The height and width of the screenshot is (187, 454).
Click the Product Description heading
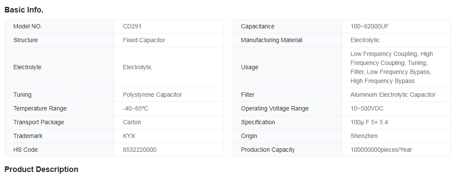[41, 169]
